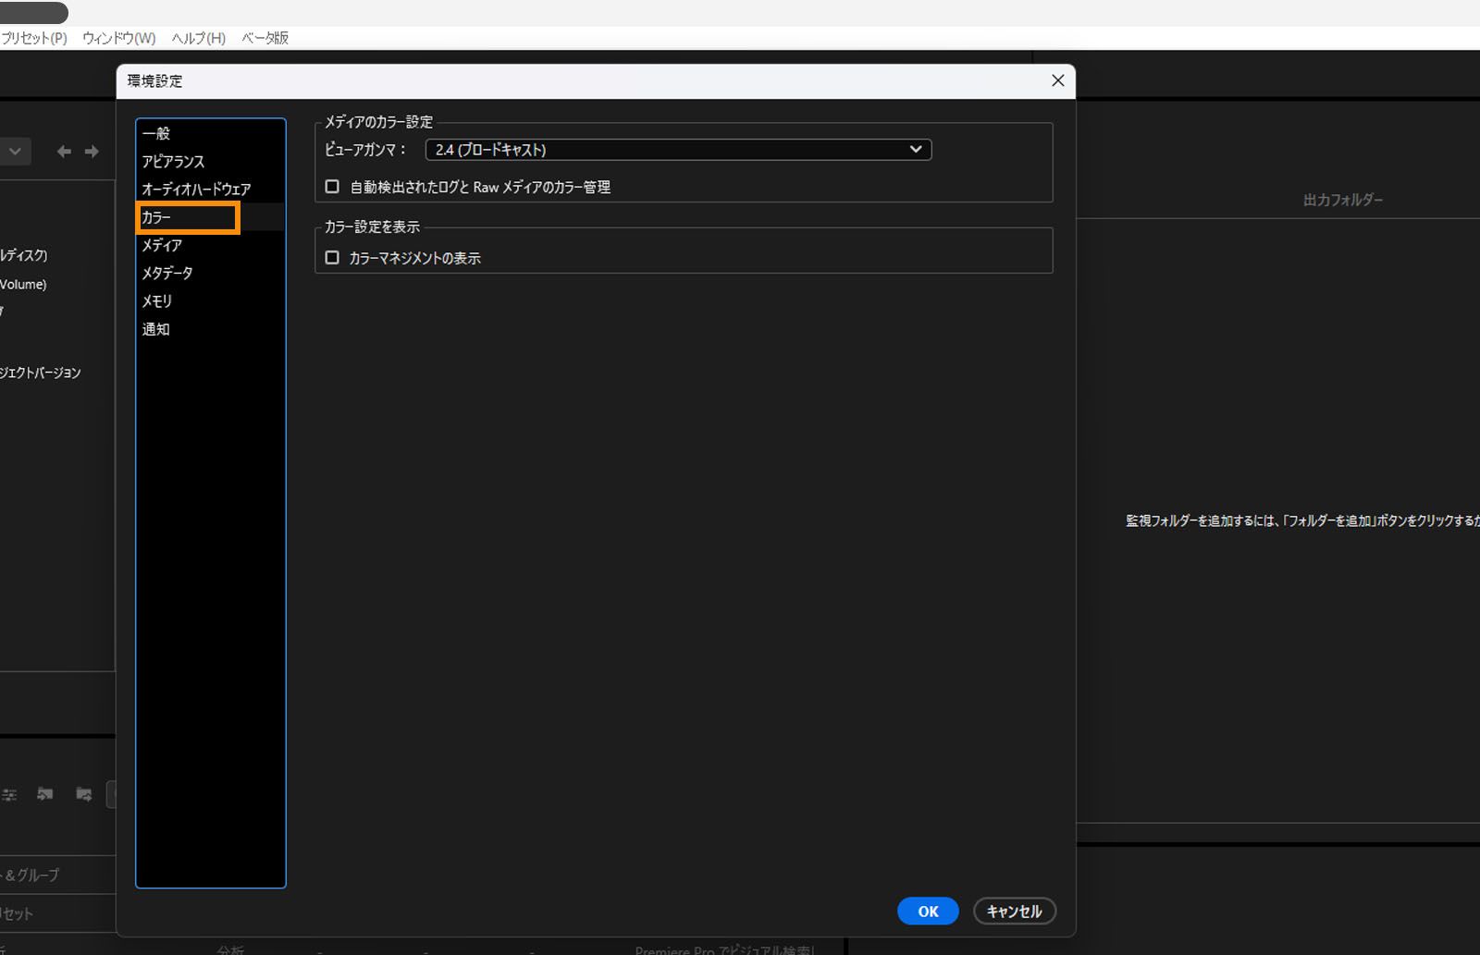Select 通知 in the preferences list

tap(210, 329)
